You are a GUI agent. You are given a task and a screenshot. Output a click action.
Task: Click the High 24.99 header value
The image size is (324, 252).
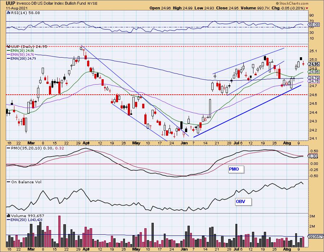pyautogui.click(x=183, y=8)
